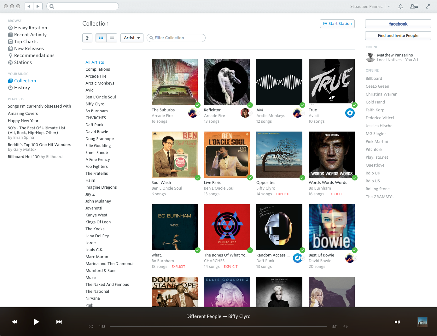This screenshot has height=336, width=437.
Task: Open Reddit's Top 100 One Hit Wonders playlist
Action: tap(39, 145)
